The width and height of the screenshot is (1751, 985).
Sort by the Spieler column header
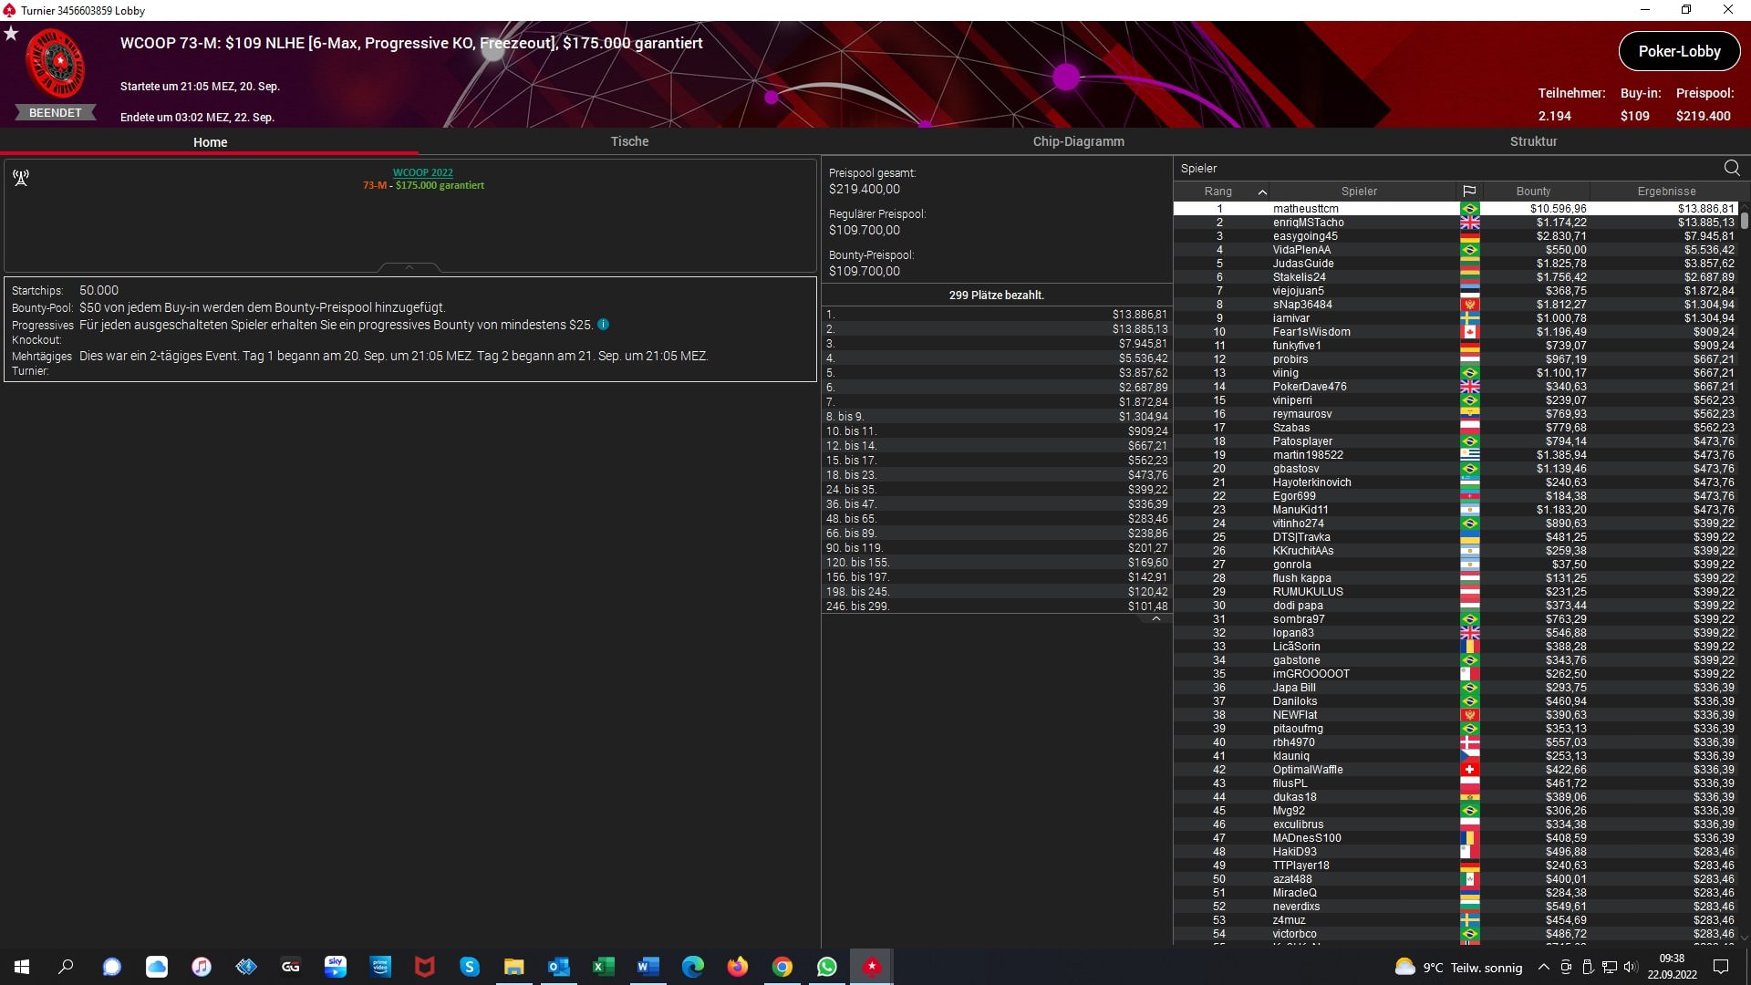pos(1359,192)
